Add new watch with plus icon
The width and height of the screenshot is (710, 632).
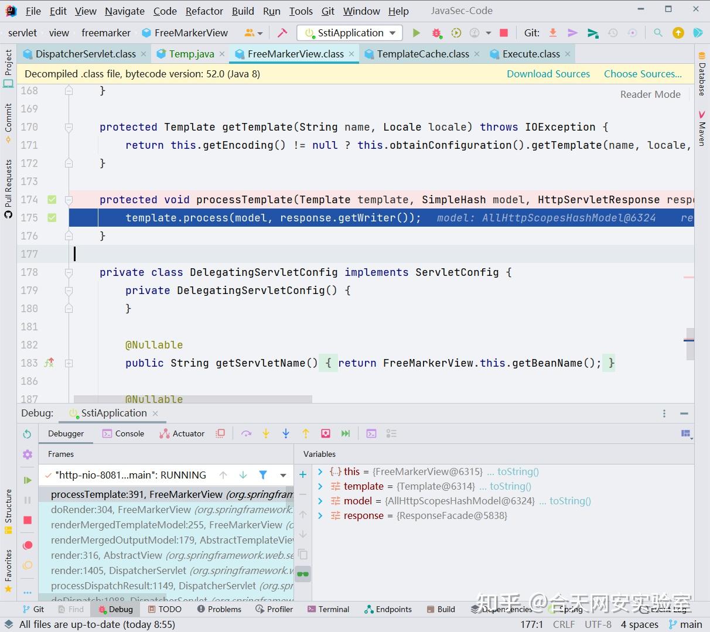[303, 474]
